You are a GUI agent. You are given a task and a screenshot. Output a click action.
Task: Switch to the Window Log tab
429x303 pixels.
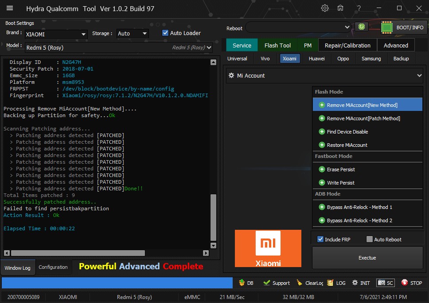click(18, 268)
